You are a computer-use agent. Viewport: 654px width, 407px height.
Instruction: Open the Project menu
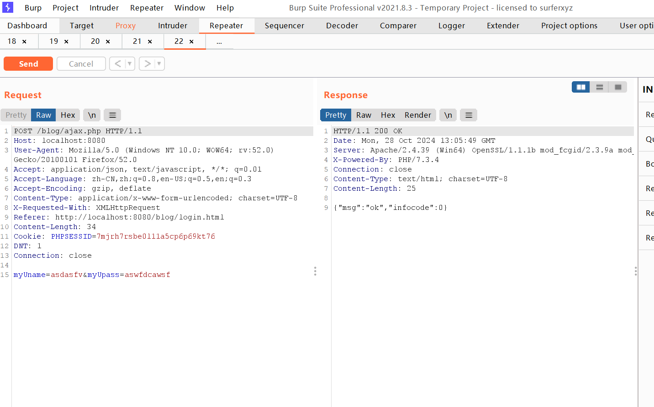point(65,8)
